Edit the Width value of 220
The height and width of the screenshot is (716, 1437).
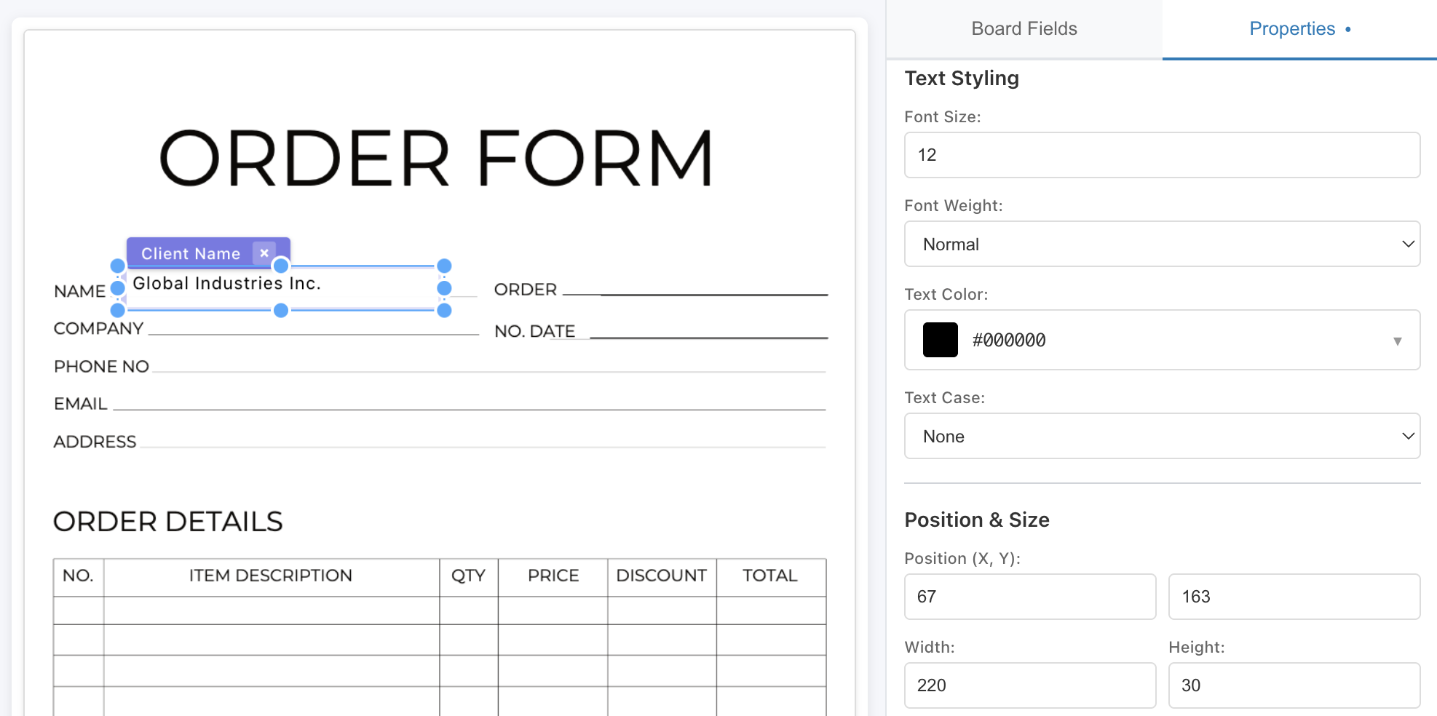tap(1029, 685)
